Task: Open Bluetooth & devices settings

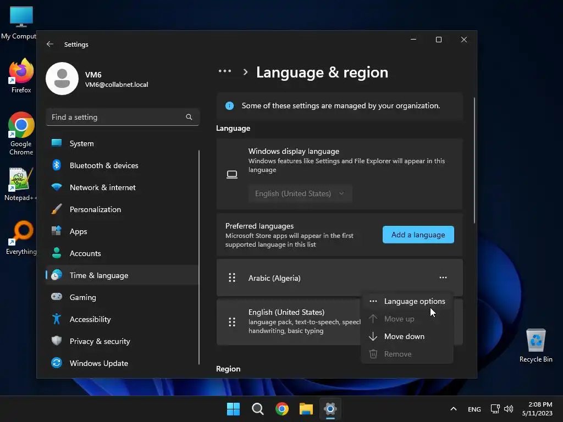Action: 122,165
